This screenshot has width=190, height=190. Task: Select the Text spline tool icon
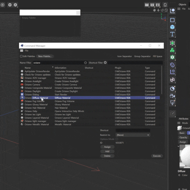[x=172, y=34]
